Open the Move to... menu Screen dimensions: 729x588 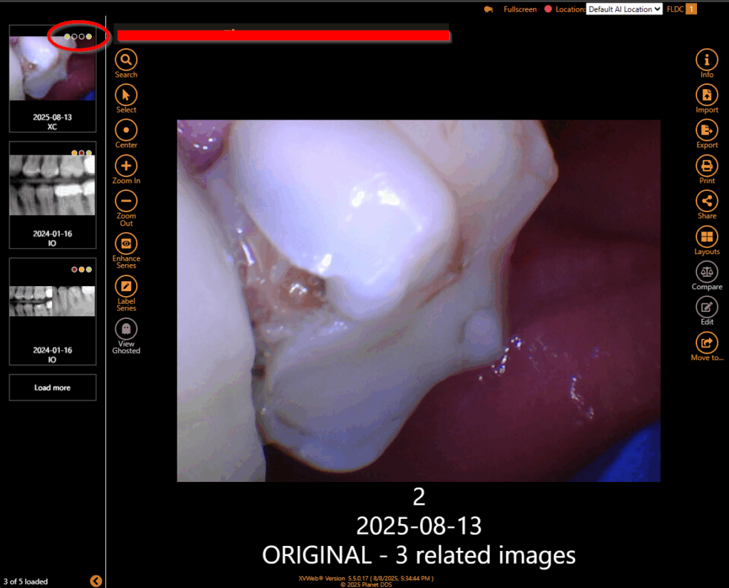pos(706,343)
